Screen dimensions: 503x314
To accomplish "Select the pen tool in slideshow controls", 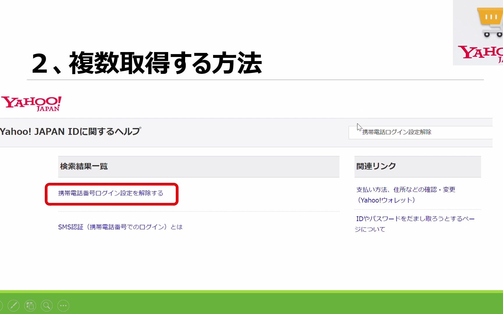I will pos(13,306).
